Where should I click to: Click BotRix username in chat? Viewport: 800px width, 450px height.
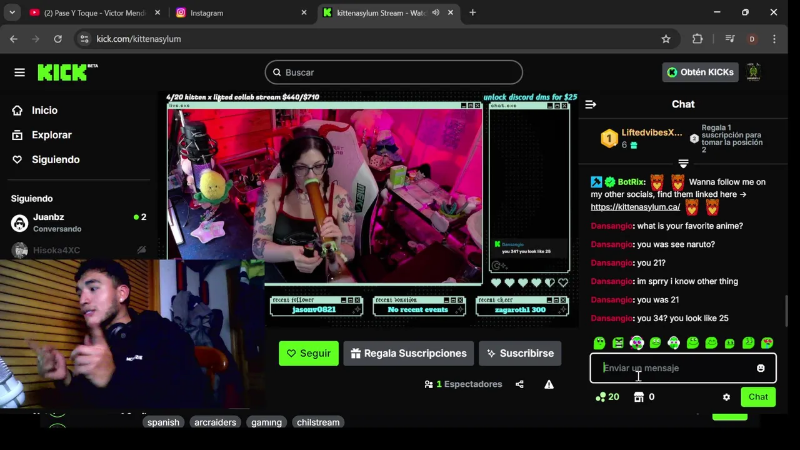click(631, 182)
